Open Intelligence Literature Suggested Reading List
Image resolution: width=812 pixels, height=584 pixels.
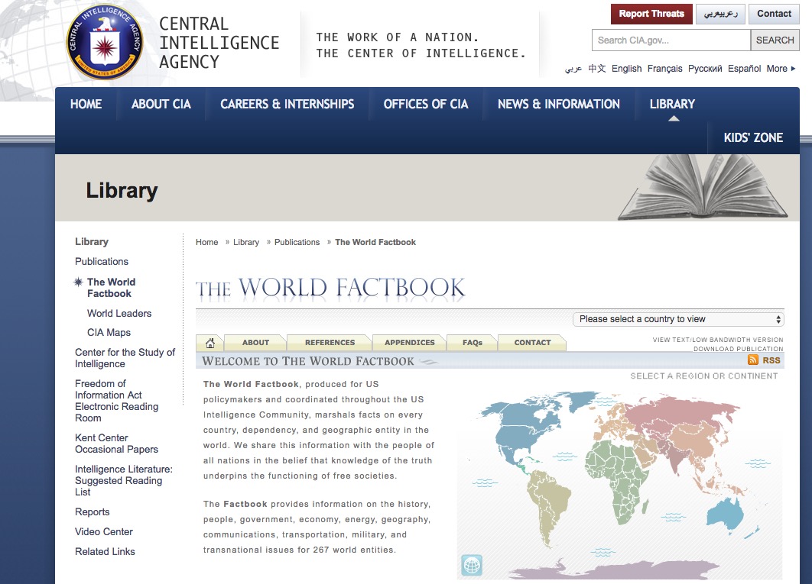coord(124,480)
